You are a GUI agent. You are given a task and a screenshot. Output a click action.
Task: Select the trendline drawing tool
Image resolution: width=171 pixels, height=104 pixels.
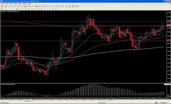click(14, 9)
